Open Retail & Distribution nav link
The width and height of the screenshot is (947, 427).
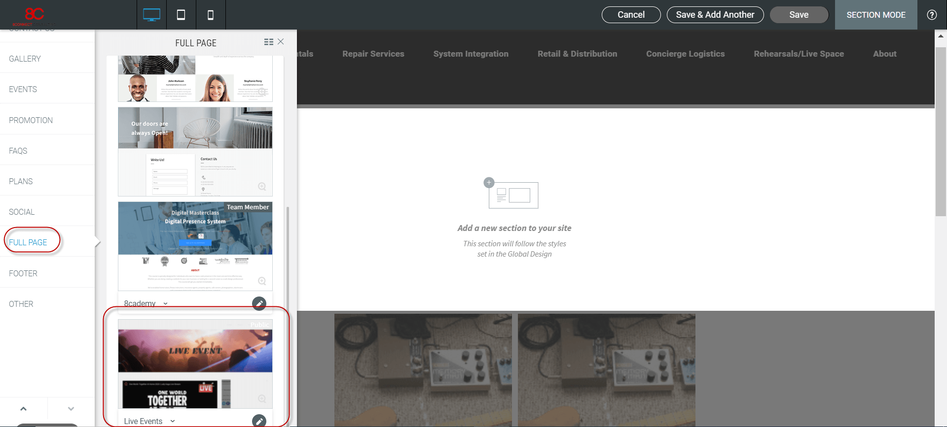577,54
